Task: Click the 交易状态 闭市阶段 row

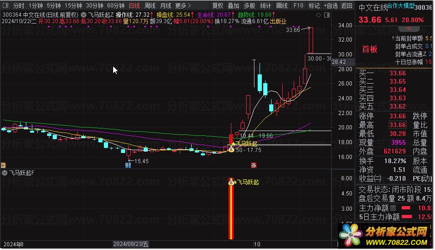Action: click(395, 190)
